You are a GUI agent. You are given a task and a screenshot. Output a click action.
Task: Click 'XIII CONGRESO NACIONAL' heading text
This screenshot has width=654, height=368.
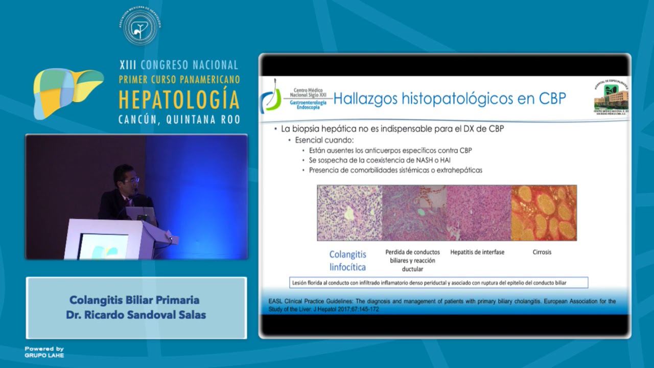(x=179, y=65)
